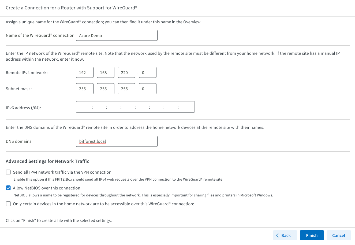Click the Allow NetBIOS label text
This screenshot has height=245, width=355.
47,188
